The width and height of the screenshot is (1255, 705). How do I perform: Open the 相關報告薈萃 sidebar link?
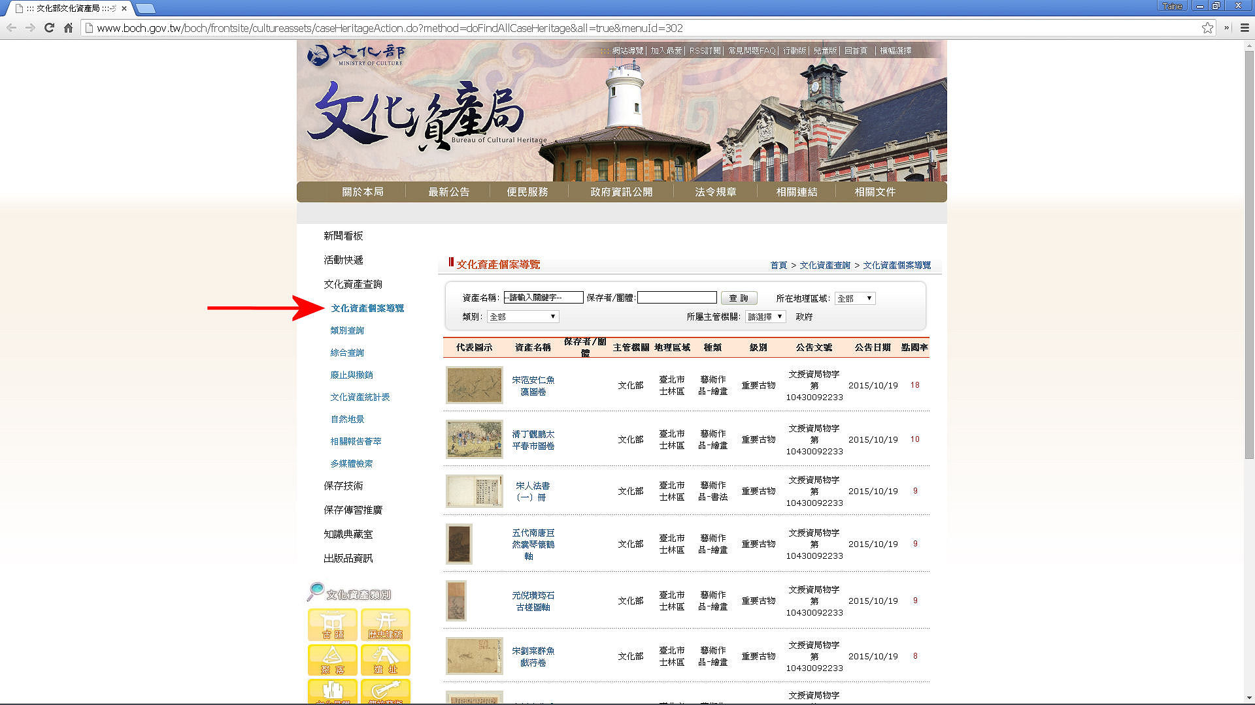(x=356, y=441)
